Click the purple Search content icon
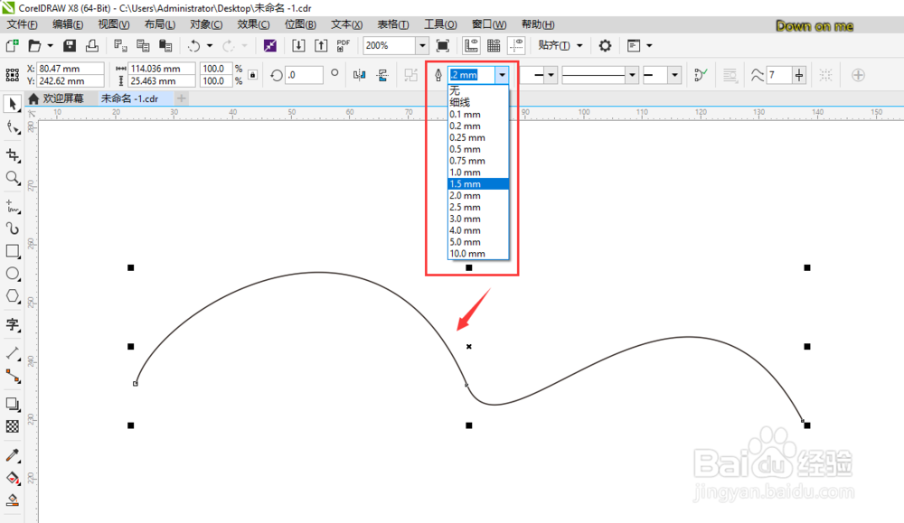This screenshot has width=904, height=523. click(269, 45)
